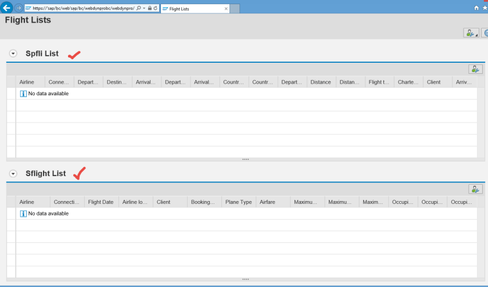Click the Spfli 'Flight t...' column header

pyautogui.click(x=379, y=82)
